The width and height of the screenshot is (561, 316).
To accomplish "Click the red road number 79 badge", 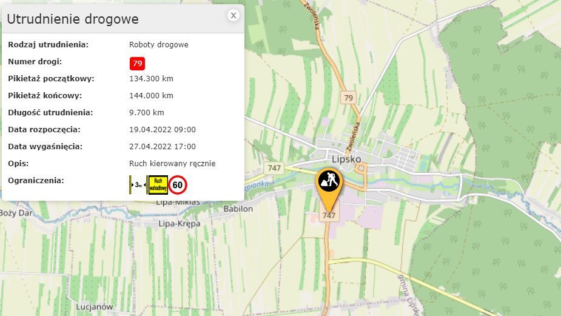I will (138, 63).
